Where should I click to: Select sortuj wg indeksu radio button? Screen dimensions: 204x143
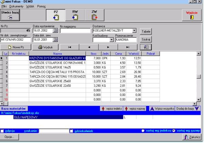[143, 131]
